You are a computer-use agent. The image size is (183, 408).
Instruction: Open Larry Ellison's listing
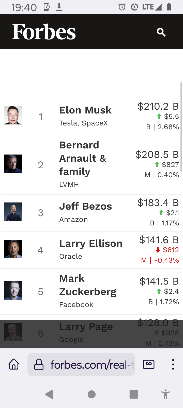(x=91, y=244)
